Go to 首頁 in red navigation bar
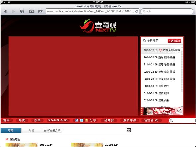Image resolution: width=196 pixels, height=147 pixels. 6,120
